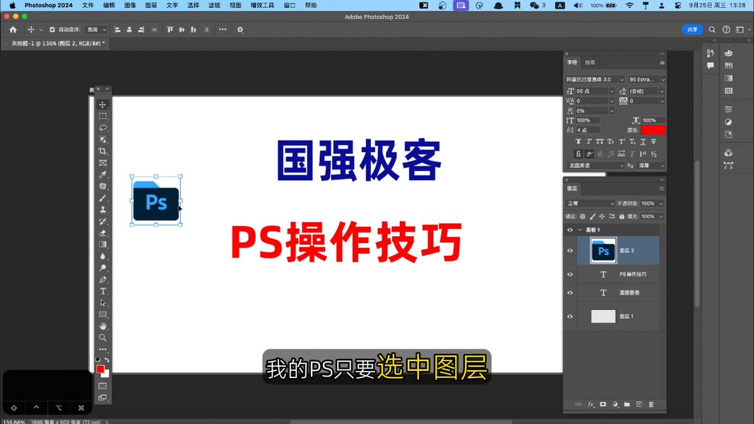Select the Pen tool
754x424 pixels.
[102, 279]
